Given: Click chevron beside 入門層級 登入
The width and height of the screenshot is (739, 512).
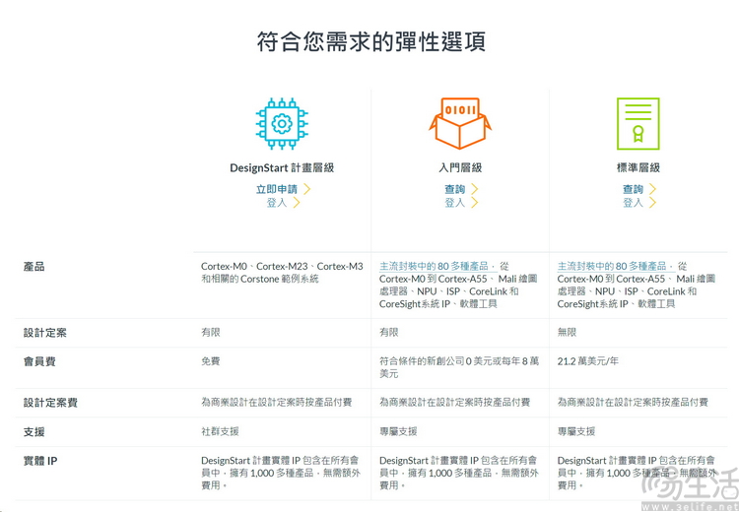Looking at the screenshot, I should click(x=475, y=203).
